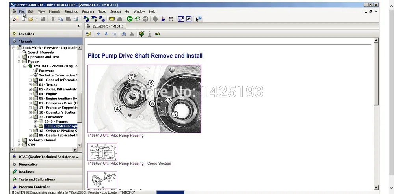
Task: Open the Manuals menu
Action: [54, 11]
